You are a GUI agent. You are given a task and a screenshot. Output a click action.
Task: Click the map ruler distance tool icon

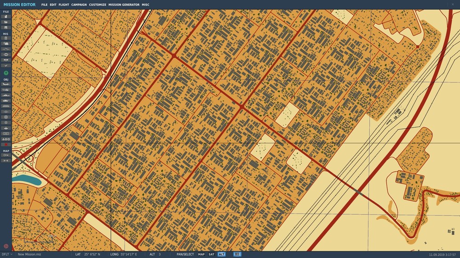[x=6, y=161]
